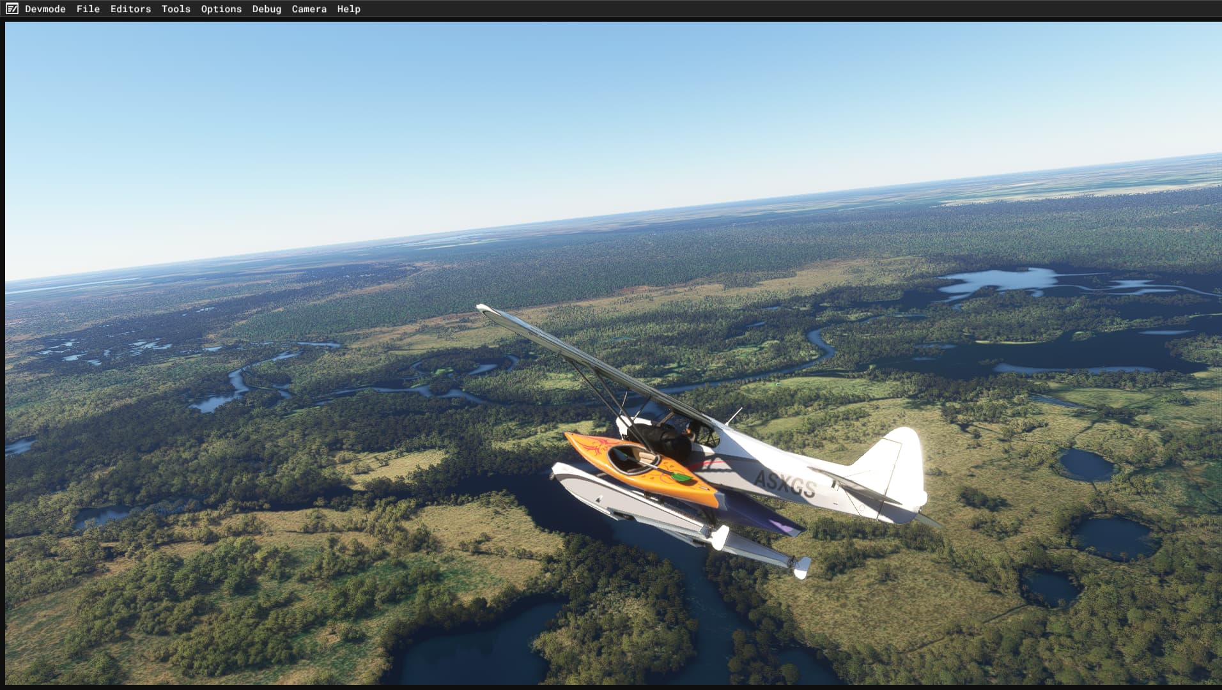This screenshot has width=1222, height=690.
Task: Click the seaplane's raised wing tip
Action: point(484,309)
